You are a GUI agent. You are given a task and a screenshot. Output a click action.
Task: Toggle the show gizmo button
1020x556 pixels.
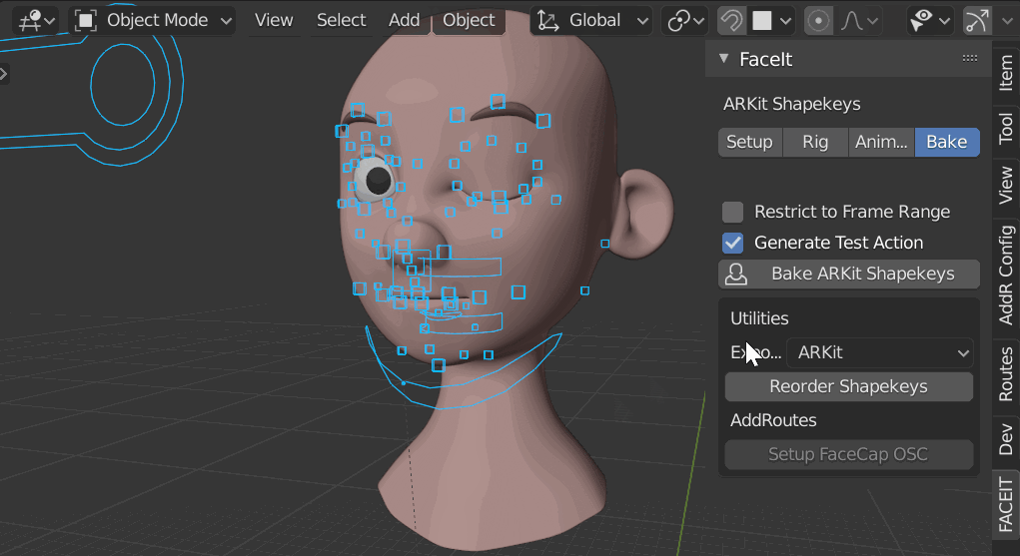click(976, 20)
